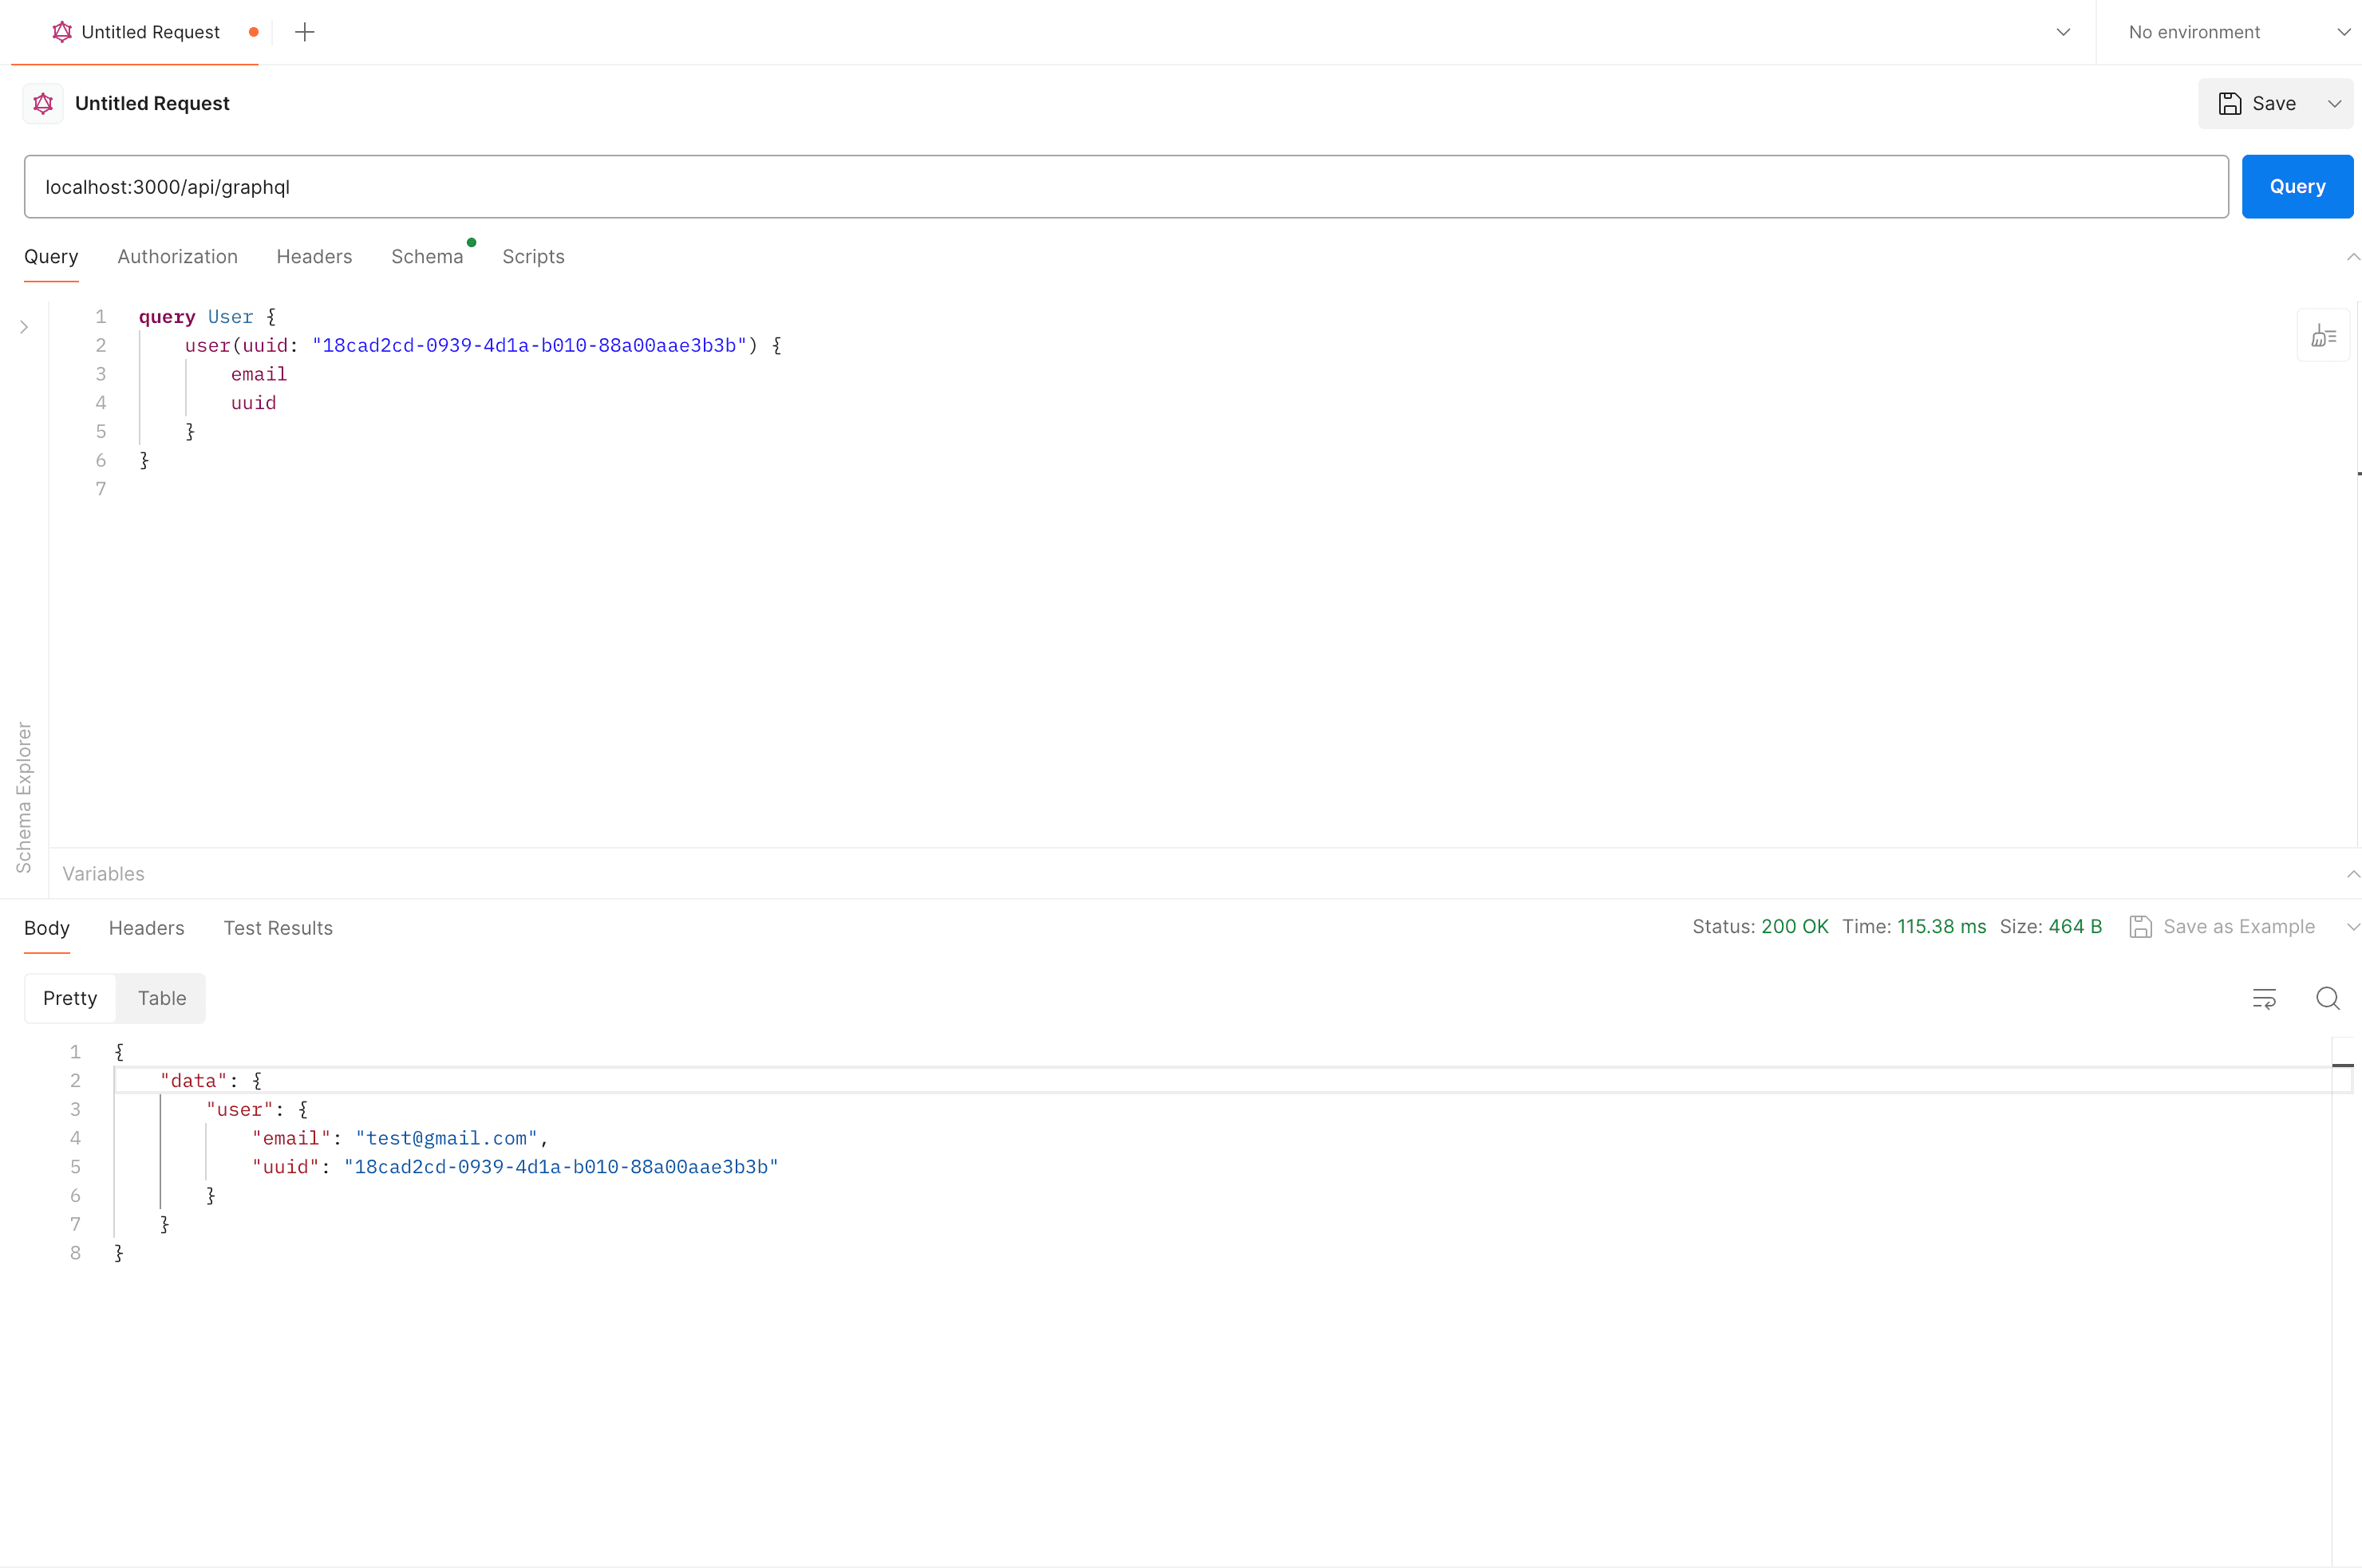Run the request with the Query button

tap(2297, 186)
